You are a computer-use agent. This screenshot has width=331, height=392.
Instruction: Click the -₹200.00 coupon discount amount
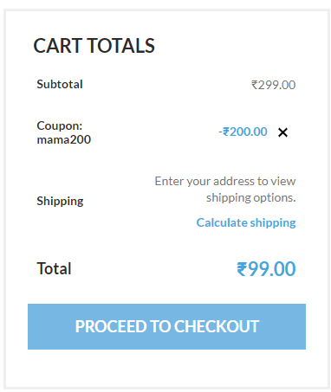coord(243,132)
